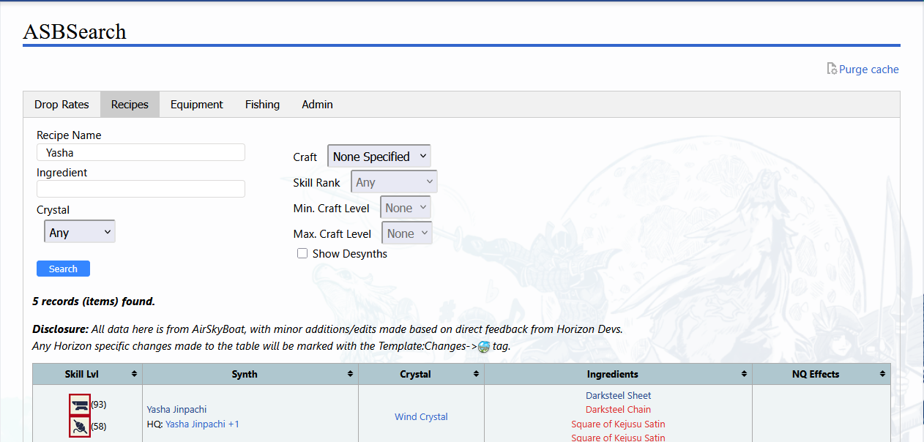Viewport: 924px width, 442px height.
Task: Sort table by Synth column arrows
Action: [350, 374]
